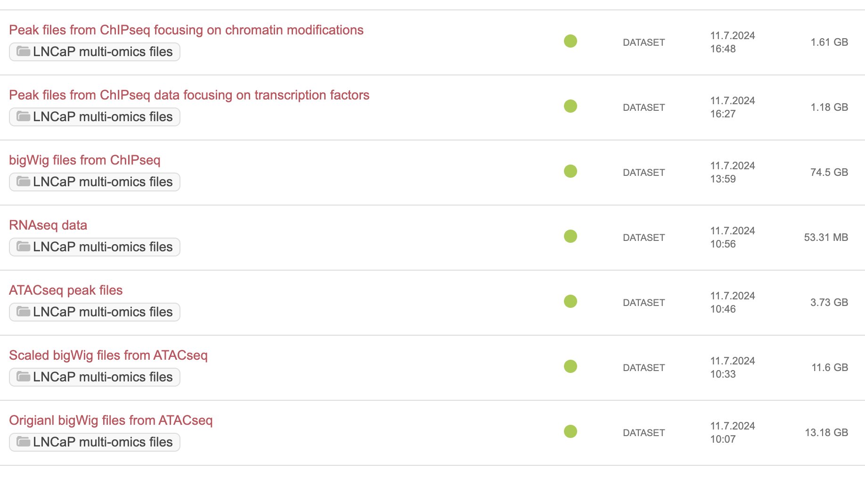Click the green status dot for RNAseq data

click(571, 236)
